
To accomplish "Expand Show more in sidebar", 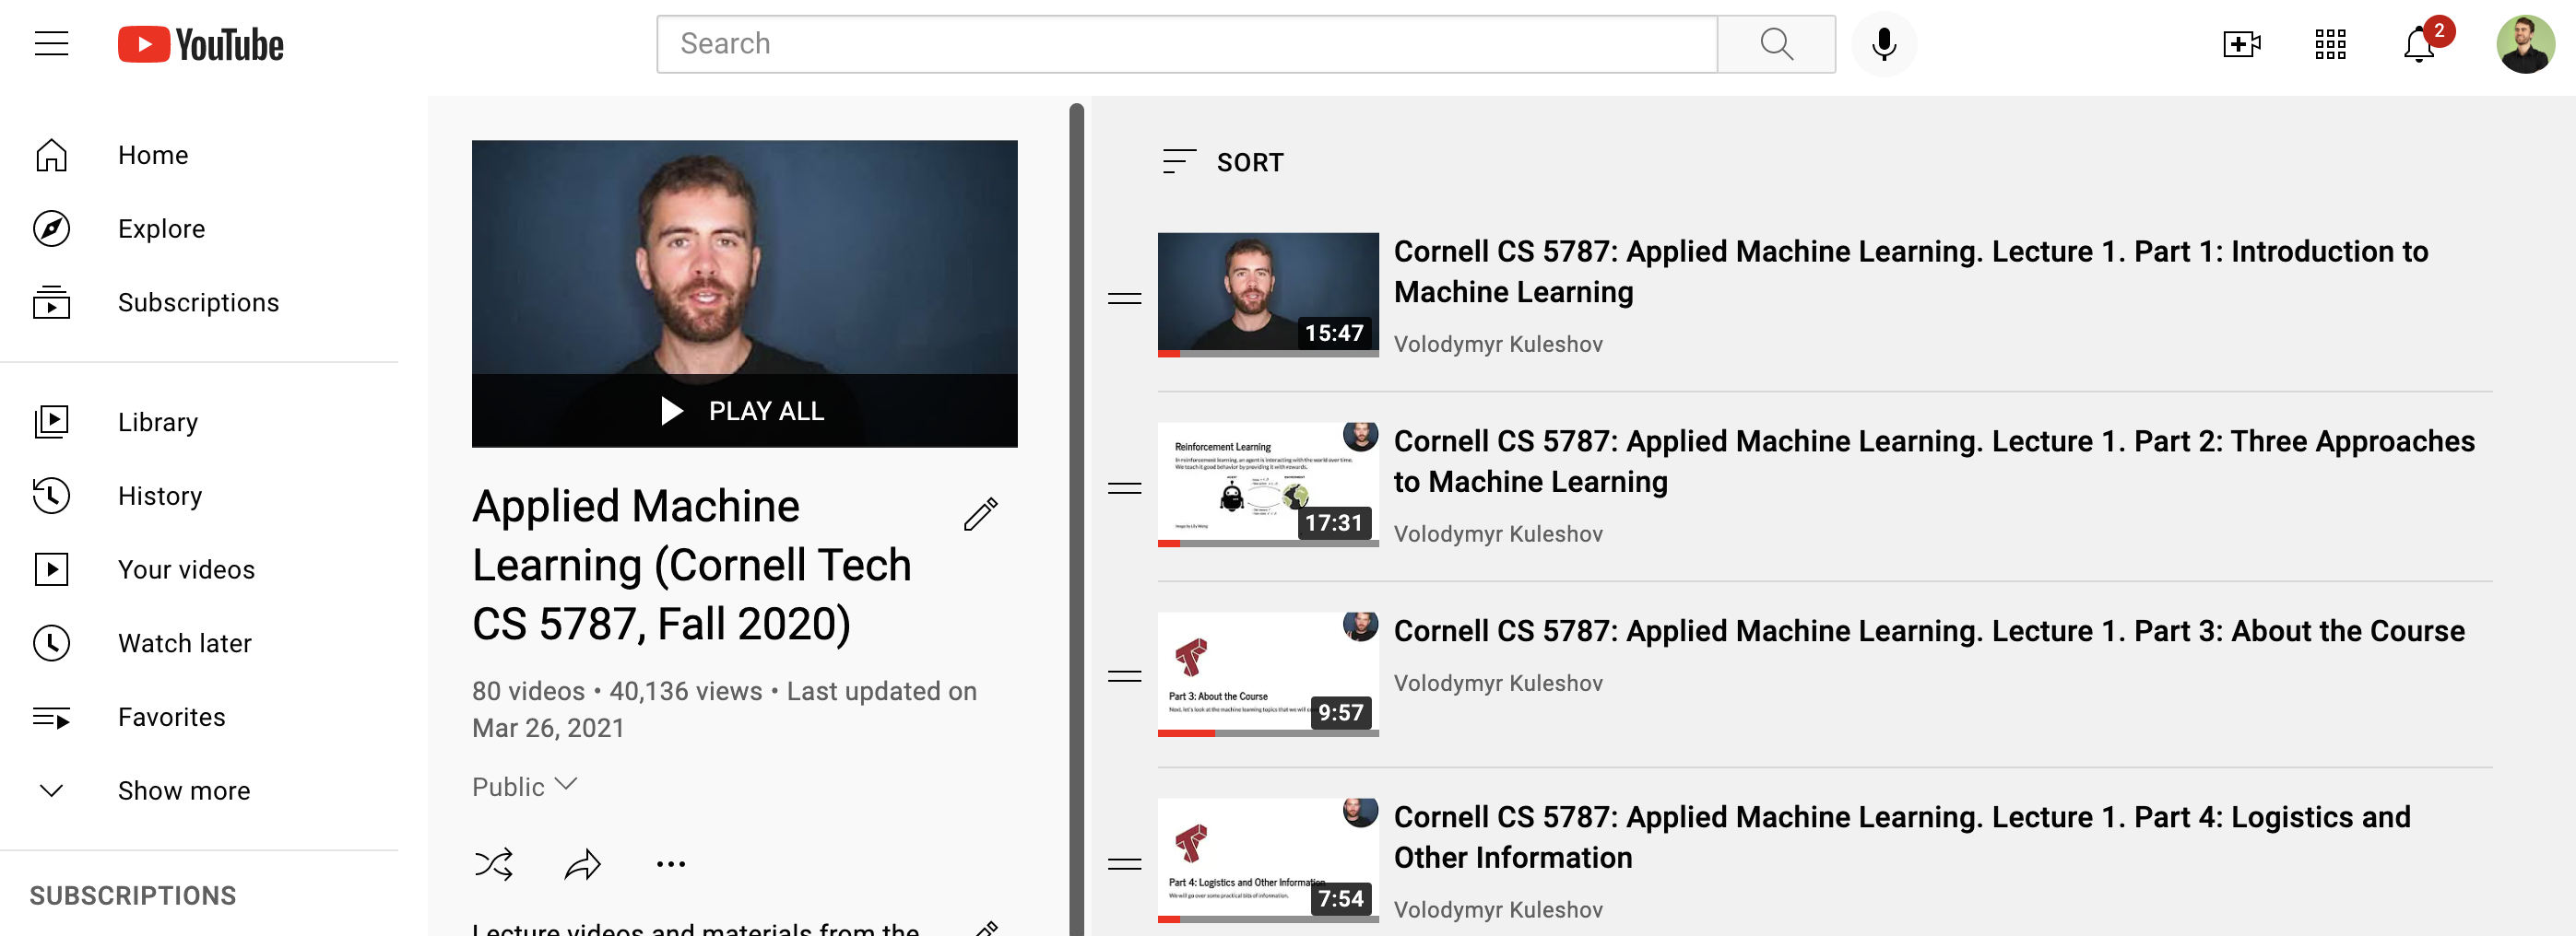I will coord(184,790).
